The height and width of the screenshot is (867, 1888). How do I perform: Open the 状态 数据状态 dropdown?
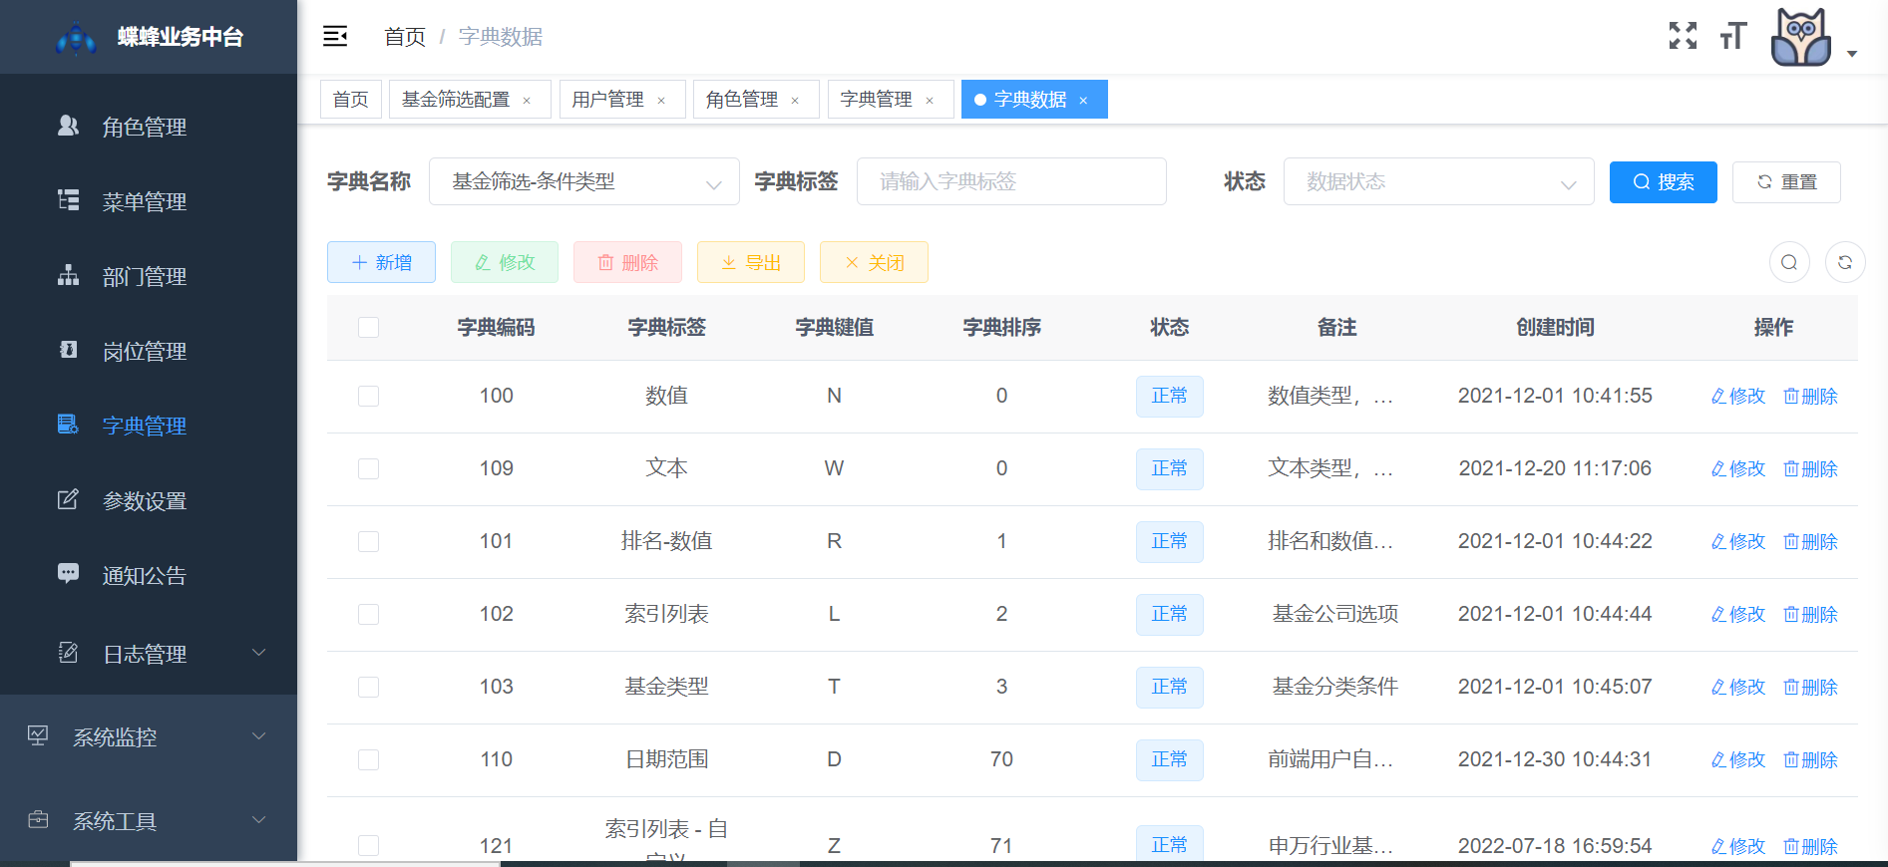click(x=1438, y=181)
